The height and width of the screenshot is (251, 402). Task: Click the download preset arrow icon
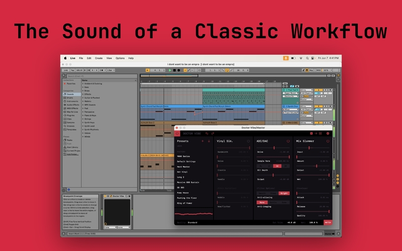coord(209,141)
